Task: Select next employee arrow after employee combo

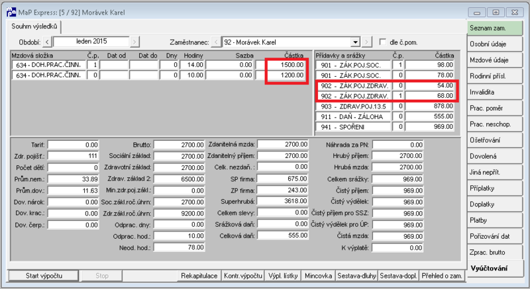Action: click(367, 42)
